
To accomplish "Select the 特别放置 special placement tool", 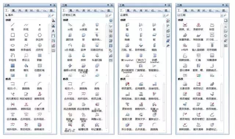I will (x=198, y=37).
